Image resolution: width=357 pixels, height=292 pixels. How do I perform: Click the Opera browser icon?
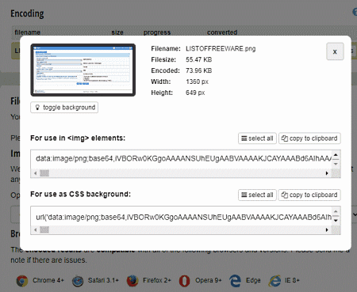coord(184,281)
